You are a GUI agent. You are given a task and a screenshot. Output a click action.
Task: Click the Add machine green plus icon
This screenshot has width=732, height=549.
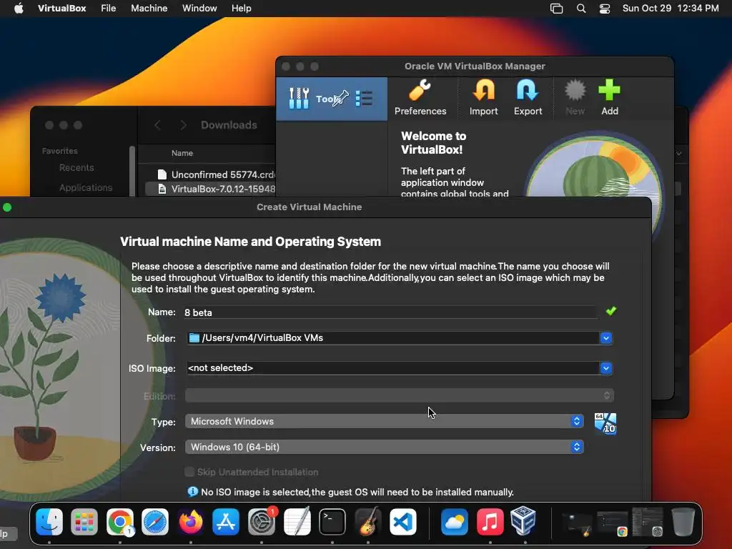point(609,98)
